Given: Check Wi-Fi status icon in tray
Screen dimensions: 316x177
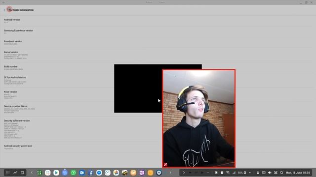Looking at the screenshot, I should pyautogui.click(x=228, y=173).
